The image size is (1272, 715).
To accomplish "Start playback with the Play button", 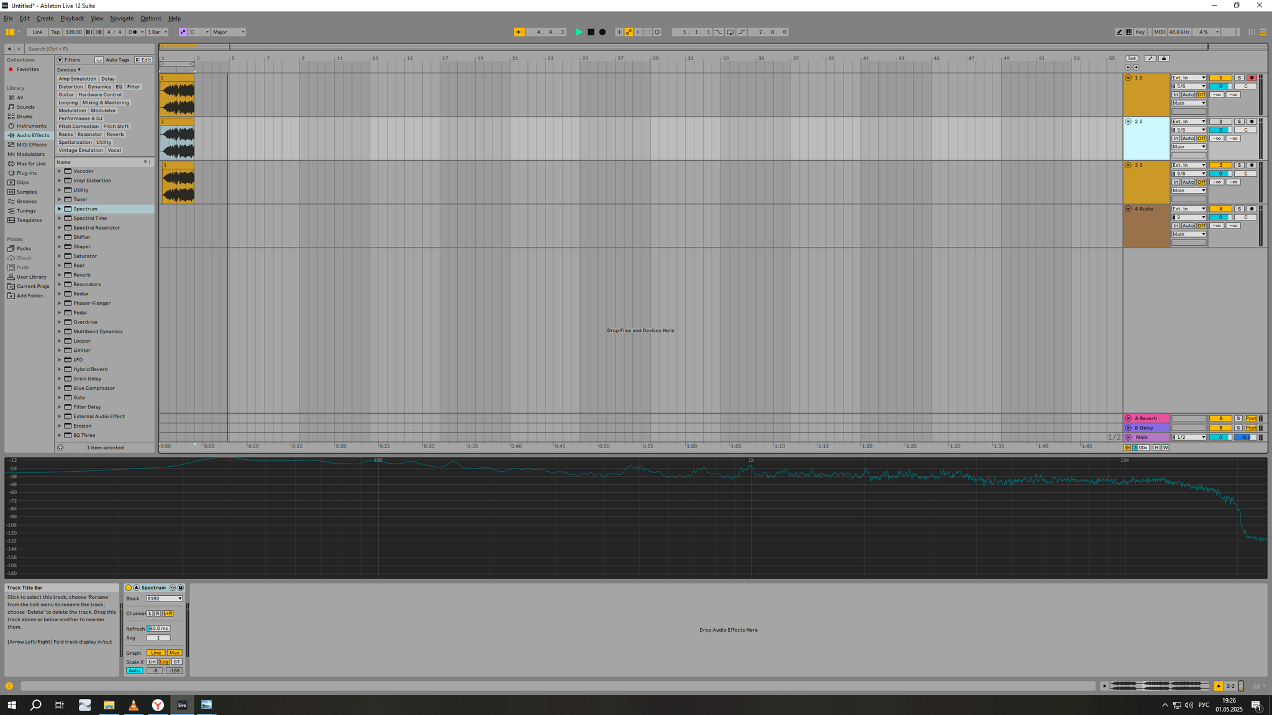I will (x=579, y=32).
